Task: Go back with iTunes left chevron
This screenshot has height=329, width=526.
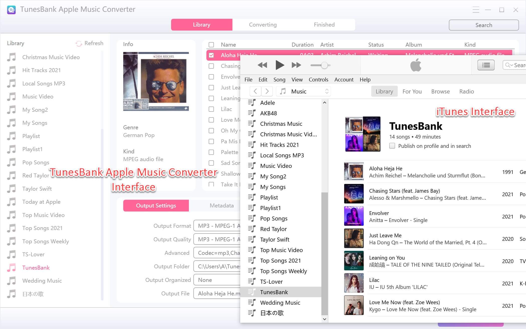Action: click(255, 91)
